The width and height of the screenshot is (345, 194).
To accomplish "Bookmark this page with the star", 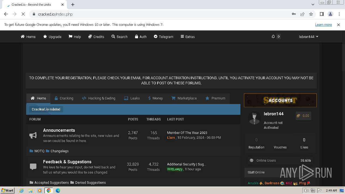I will pyautogui.click(x=311, y=14).
